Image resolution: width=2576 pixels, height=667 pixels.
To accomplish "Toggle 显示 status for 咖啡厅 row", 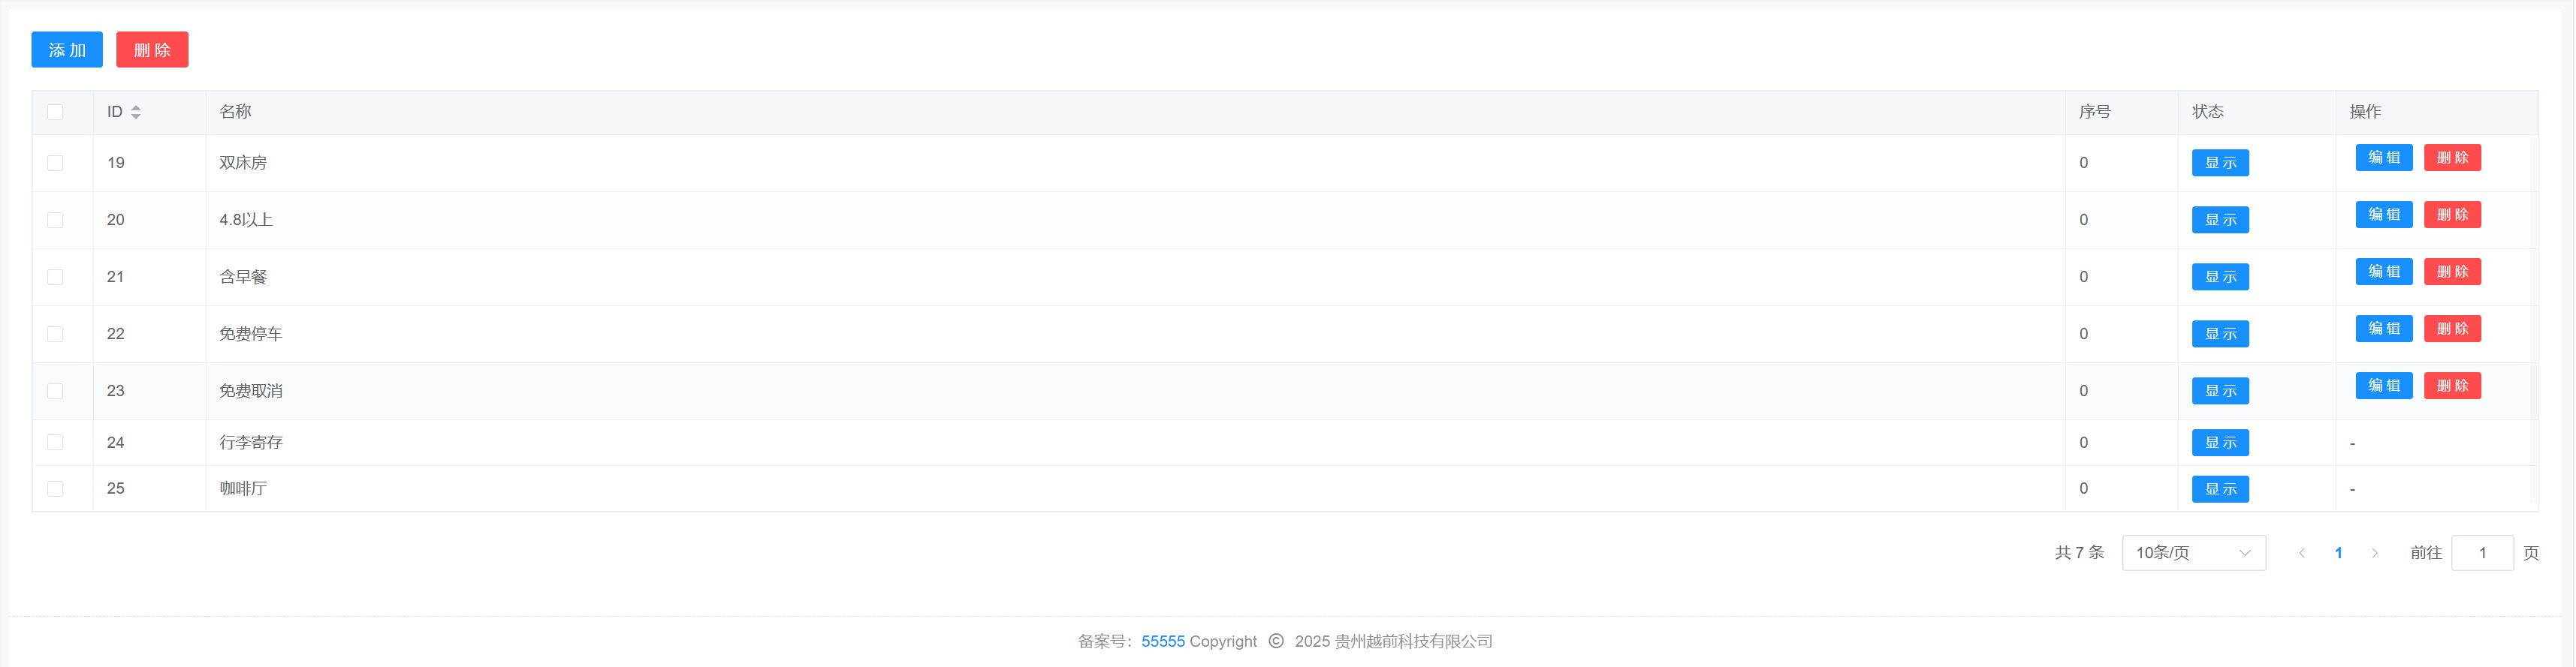I will pos(2220,489).
